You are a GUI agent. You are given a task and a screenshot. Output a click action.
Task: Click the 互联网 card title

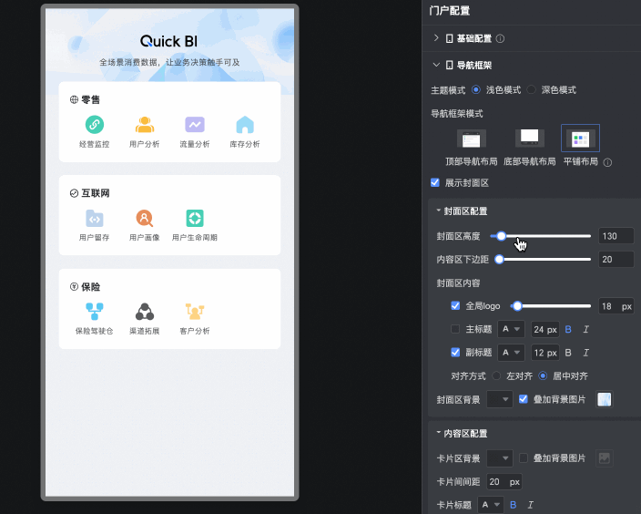96,193
